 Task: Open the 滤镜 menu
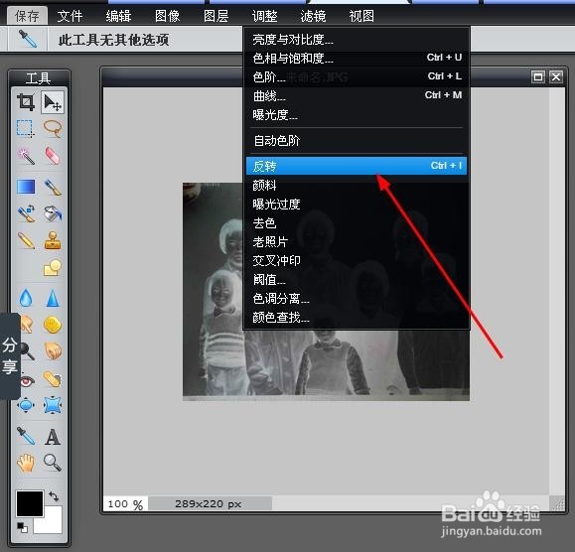[x=313, y=16]
